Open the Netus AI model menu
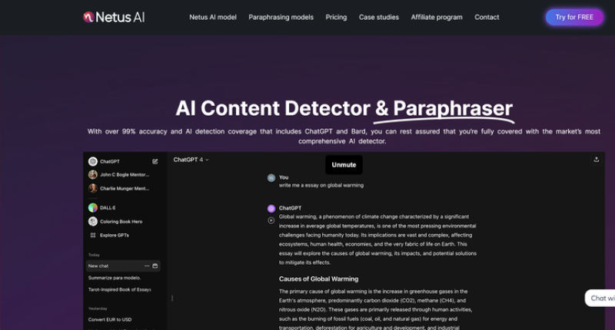Viewport: 615px width, 330px height. pos(213,17)
